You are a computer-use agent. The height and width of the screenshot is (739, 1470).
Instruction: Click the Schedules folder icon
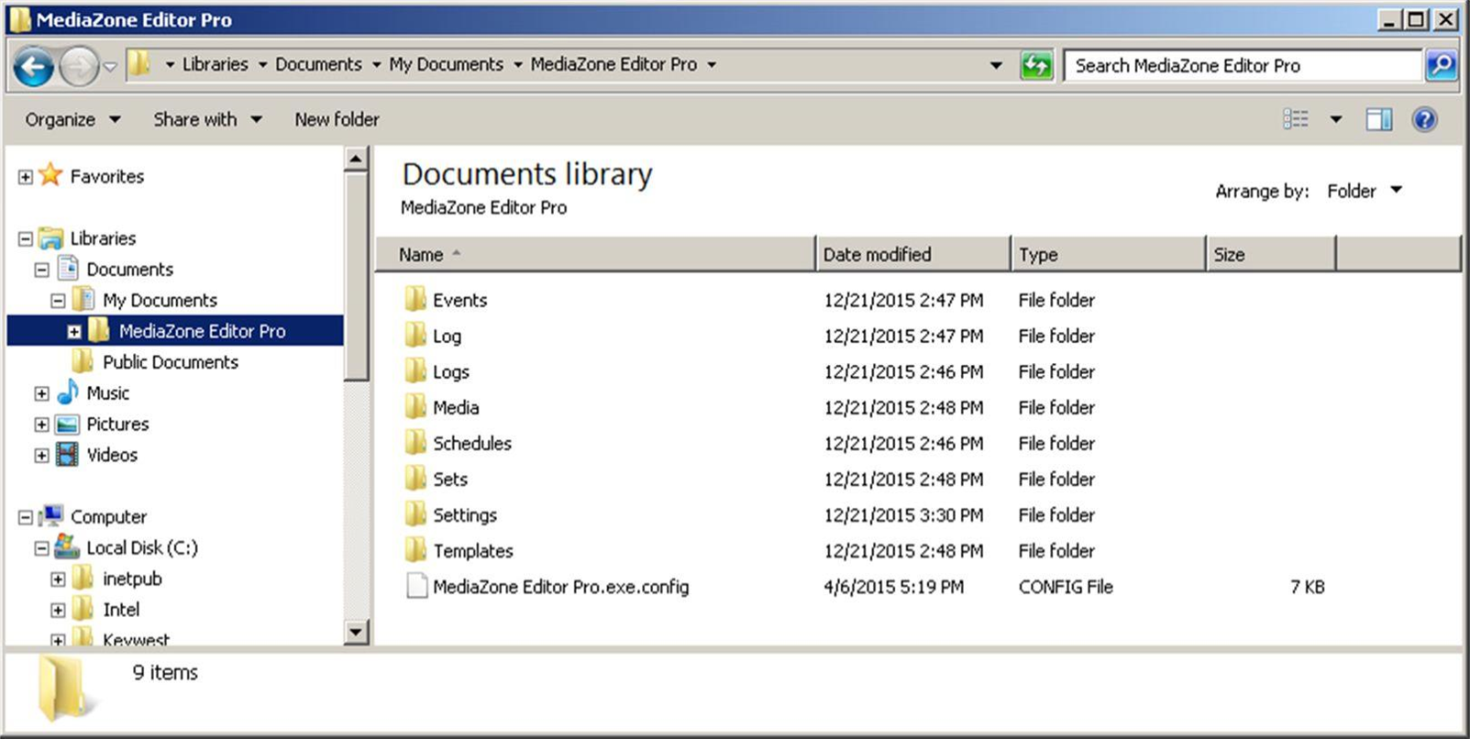coord(415,442)
